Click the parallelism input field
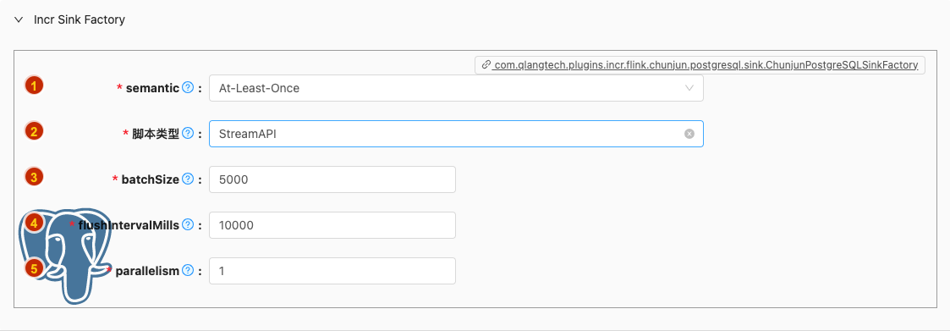 pos(332,271)
